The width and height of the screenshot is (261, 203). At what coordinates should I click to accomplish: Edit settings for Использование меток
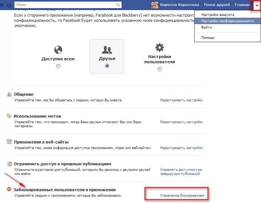pos(181,122)
